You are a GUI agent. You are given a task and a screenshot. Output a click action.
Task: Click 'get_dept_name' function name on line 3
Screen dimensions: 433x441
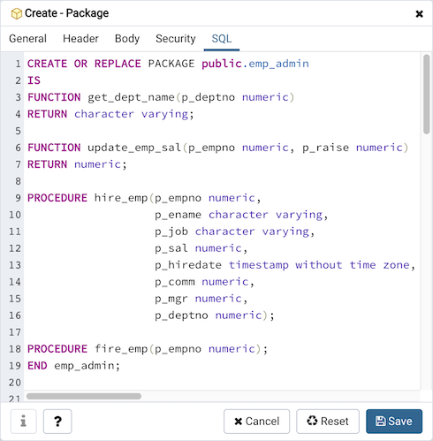[x=131, y=97]
